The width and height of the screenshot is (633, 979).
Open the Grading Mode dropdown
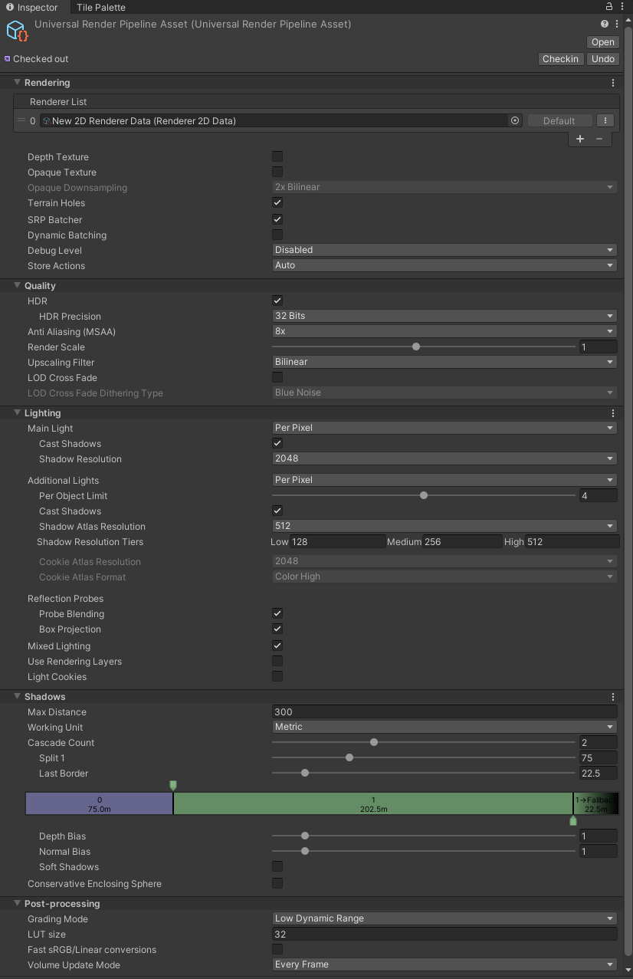444,918
